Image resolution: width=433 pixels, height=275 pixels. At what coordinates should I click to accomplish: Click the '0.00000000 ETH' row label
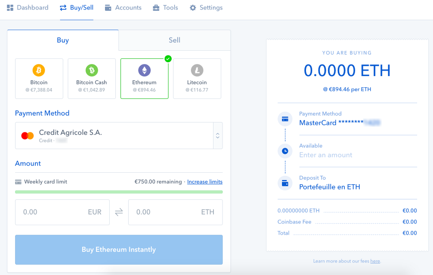[x=299, y=211]
